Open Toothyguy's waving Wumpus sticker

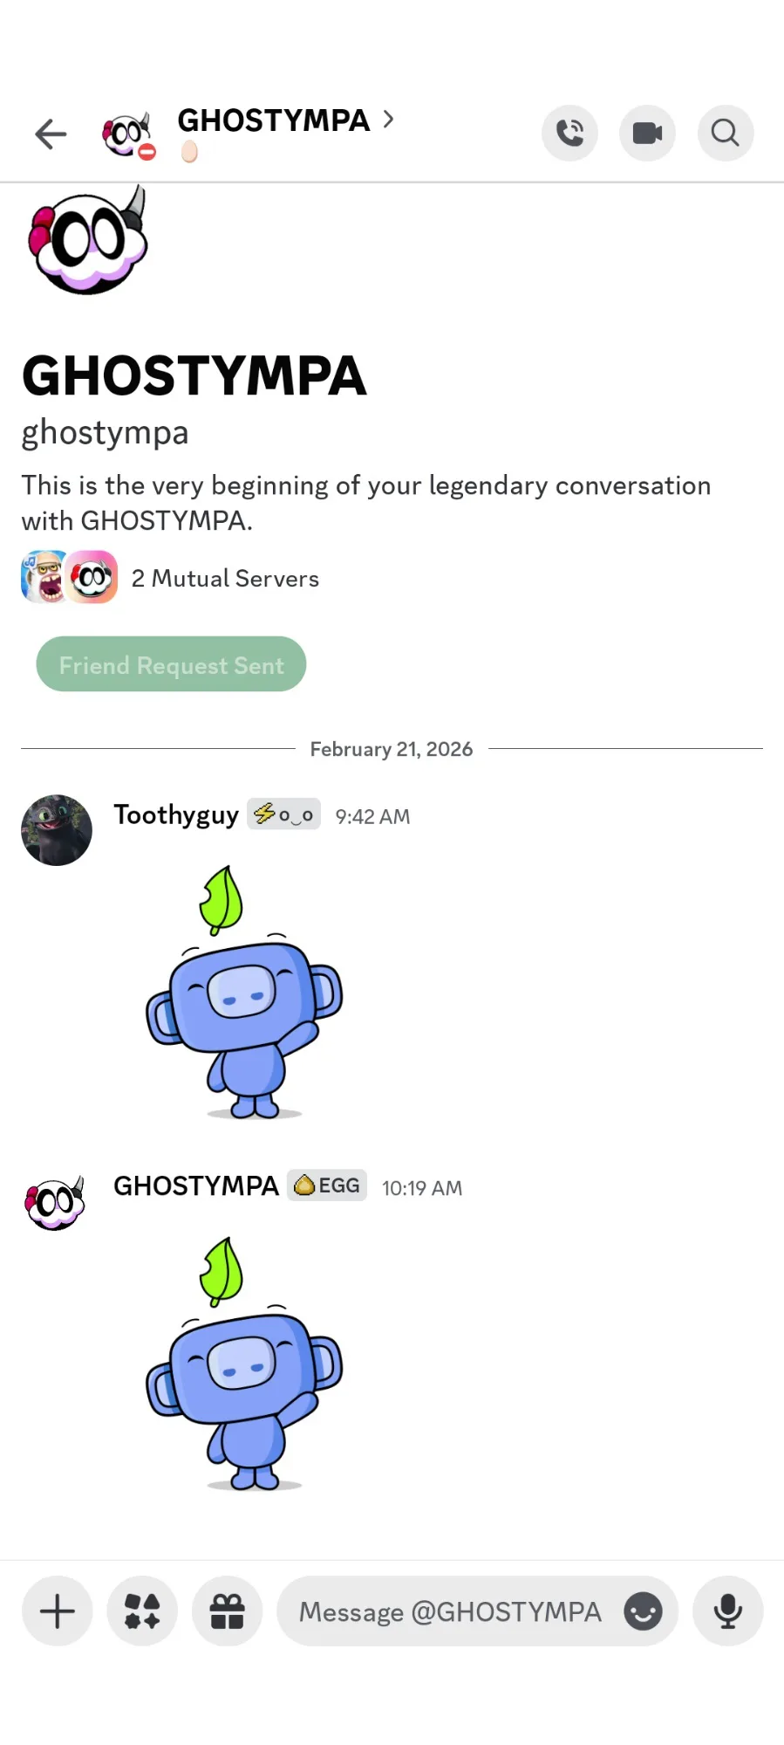tap(244, 993)
